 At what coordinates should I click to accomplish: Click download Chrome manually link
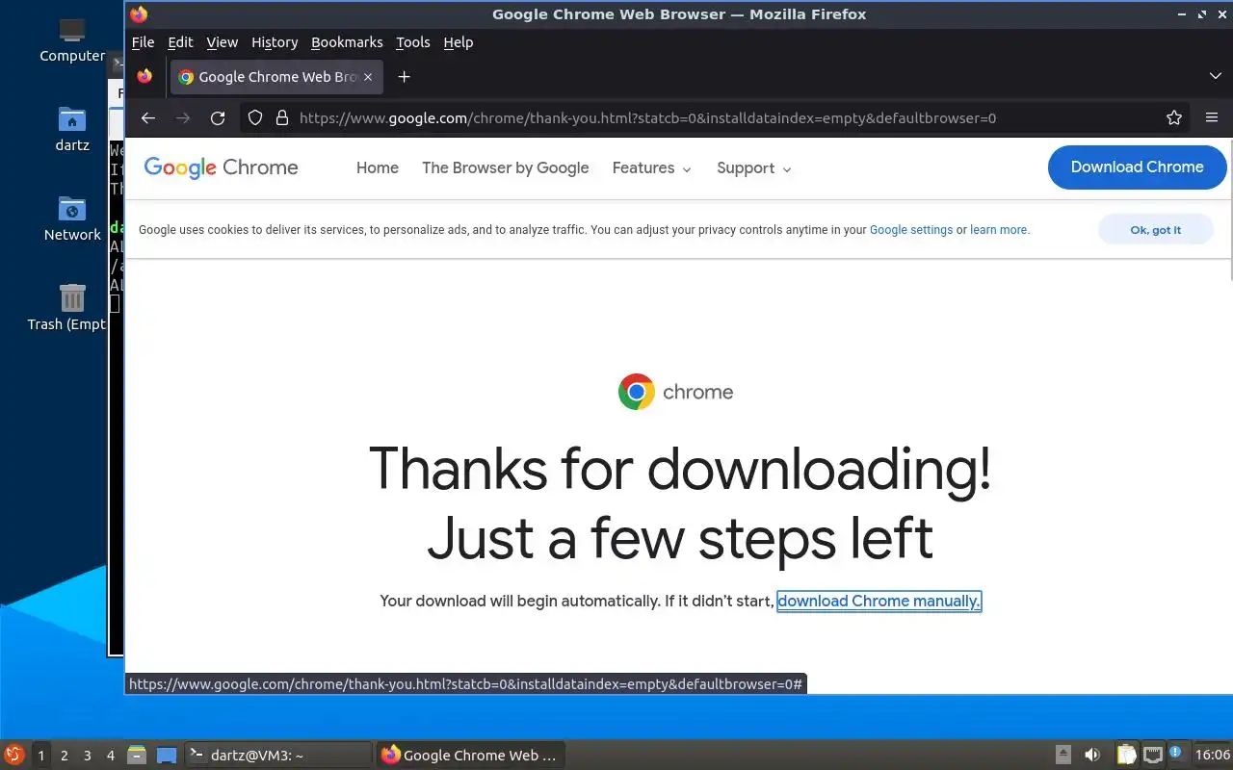(x=879, y=602)
